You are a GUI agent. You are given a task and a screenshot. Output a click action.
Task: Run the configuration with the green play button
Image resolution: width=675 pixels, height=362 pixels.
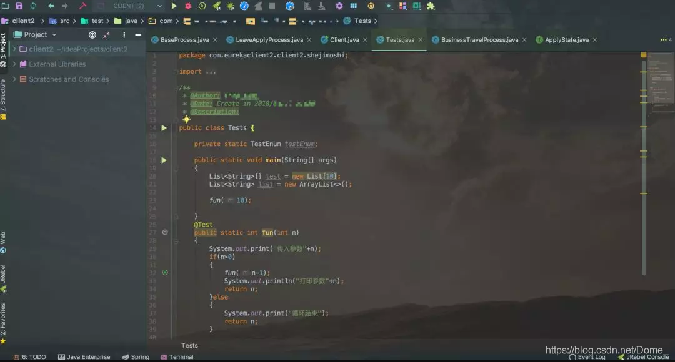click(x=174, y=6)
